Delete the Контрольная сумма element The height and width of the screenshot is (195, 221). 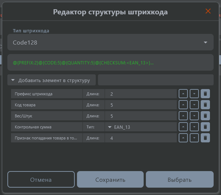205,127
